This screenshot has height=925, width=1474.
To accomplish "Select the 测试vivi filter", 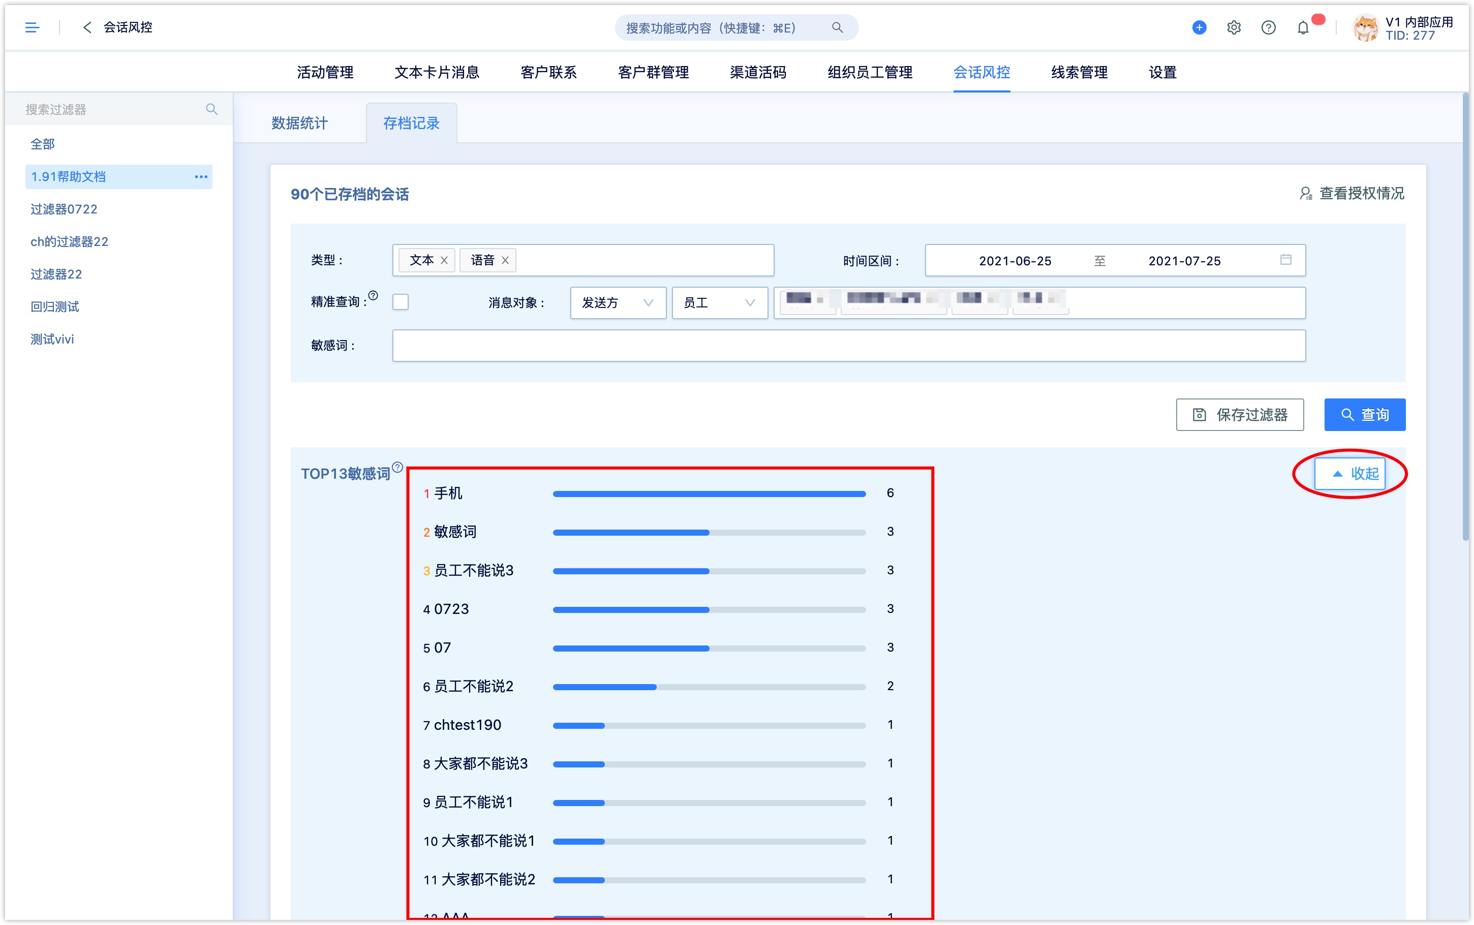I will (52, 339).
